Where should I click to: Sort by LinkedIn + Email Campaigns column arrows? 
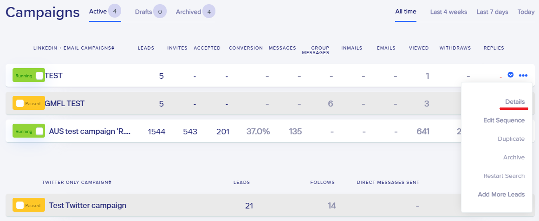[113, 48]
